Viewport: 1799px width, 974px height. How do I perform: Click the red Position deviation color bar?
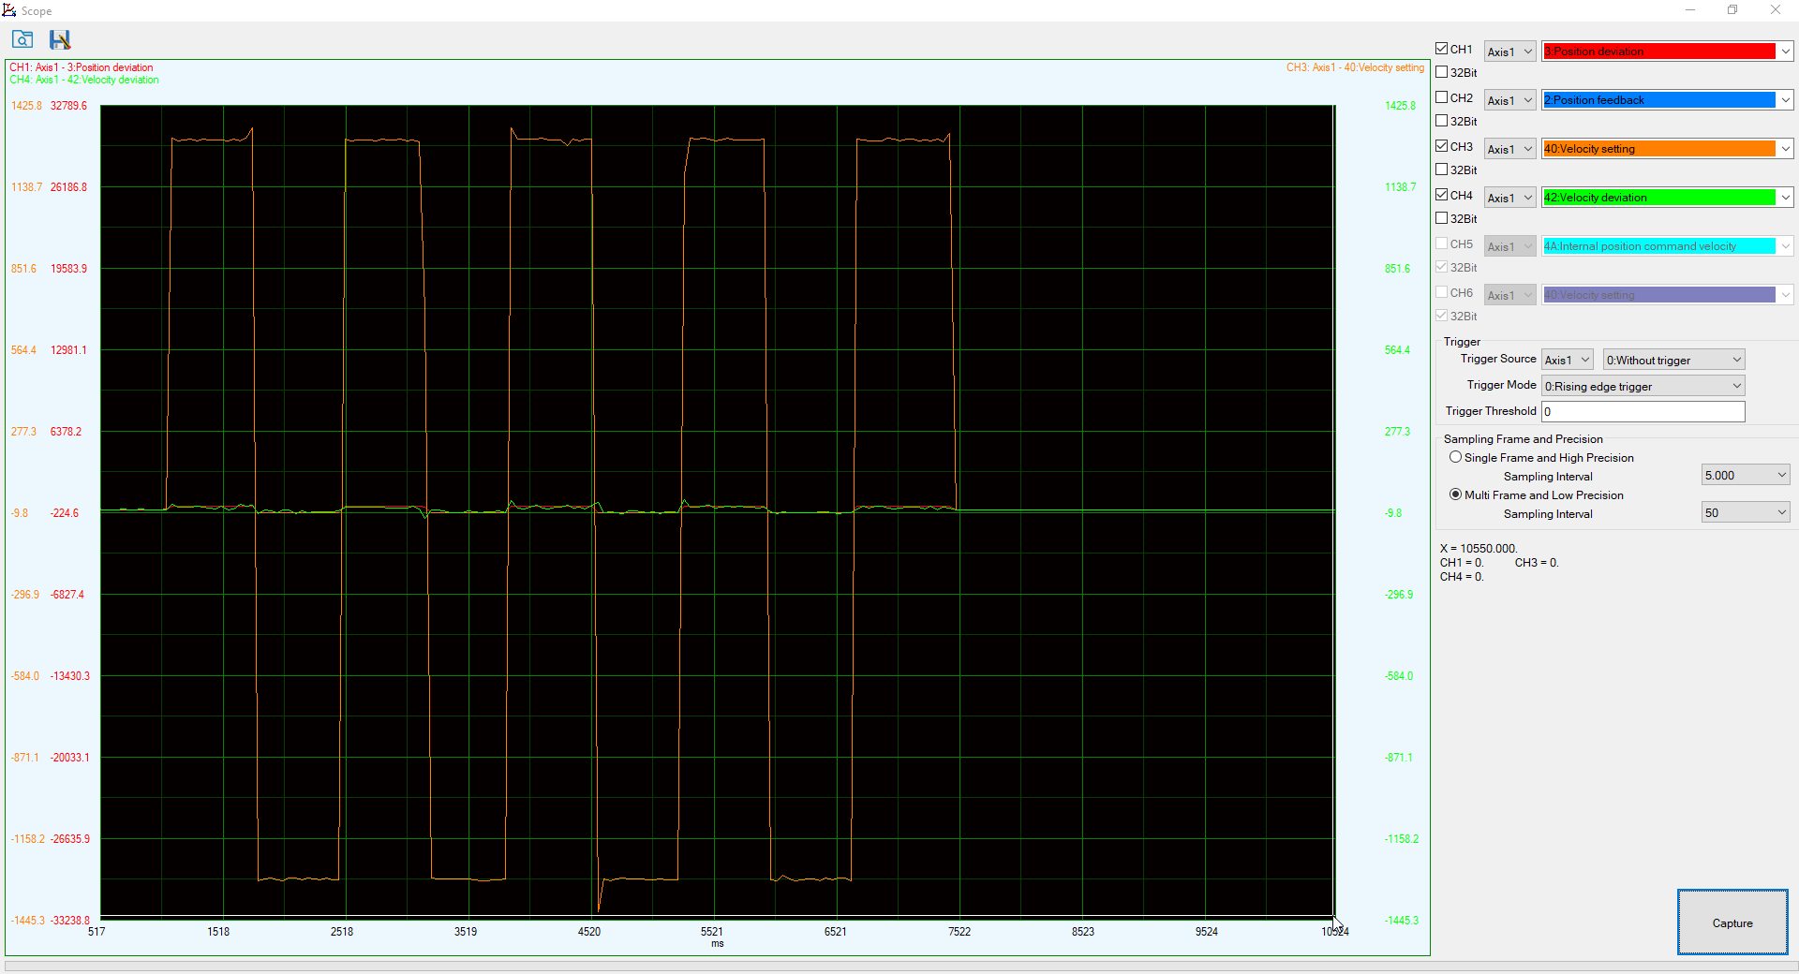pyautogui.click(x=1658, y=52)
